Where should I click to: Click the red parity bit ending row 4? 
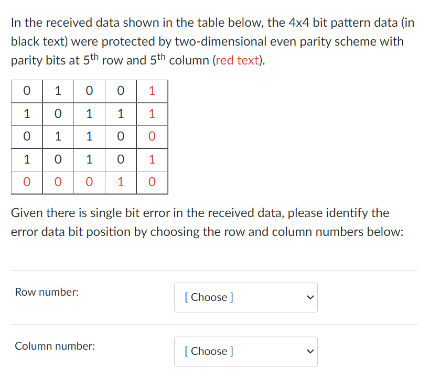coord(152,160)
